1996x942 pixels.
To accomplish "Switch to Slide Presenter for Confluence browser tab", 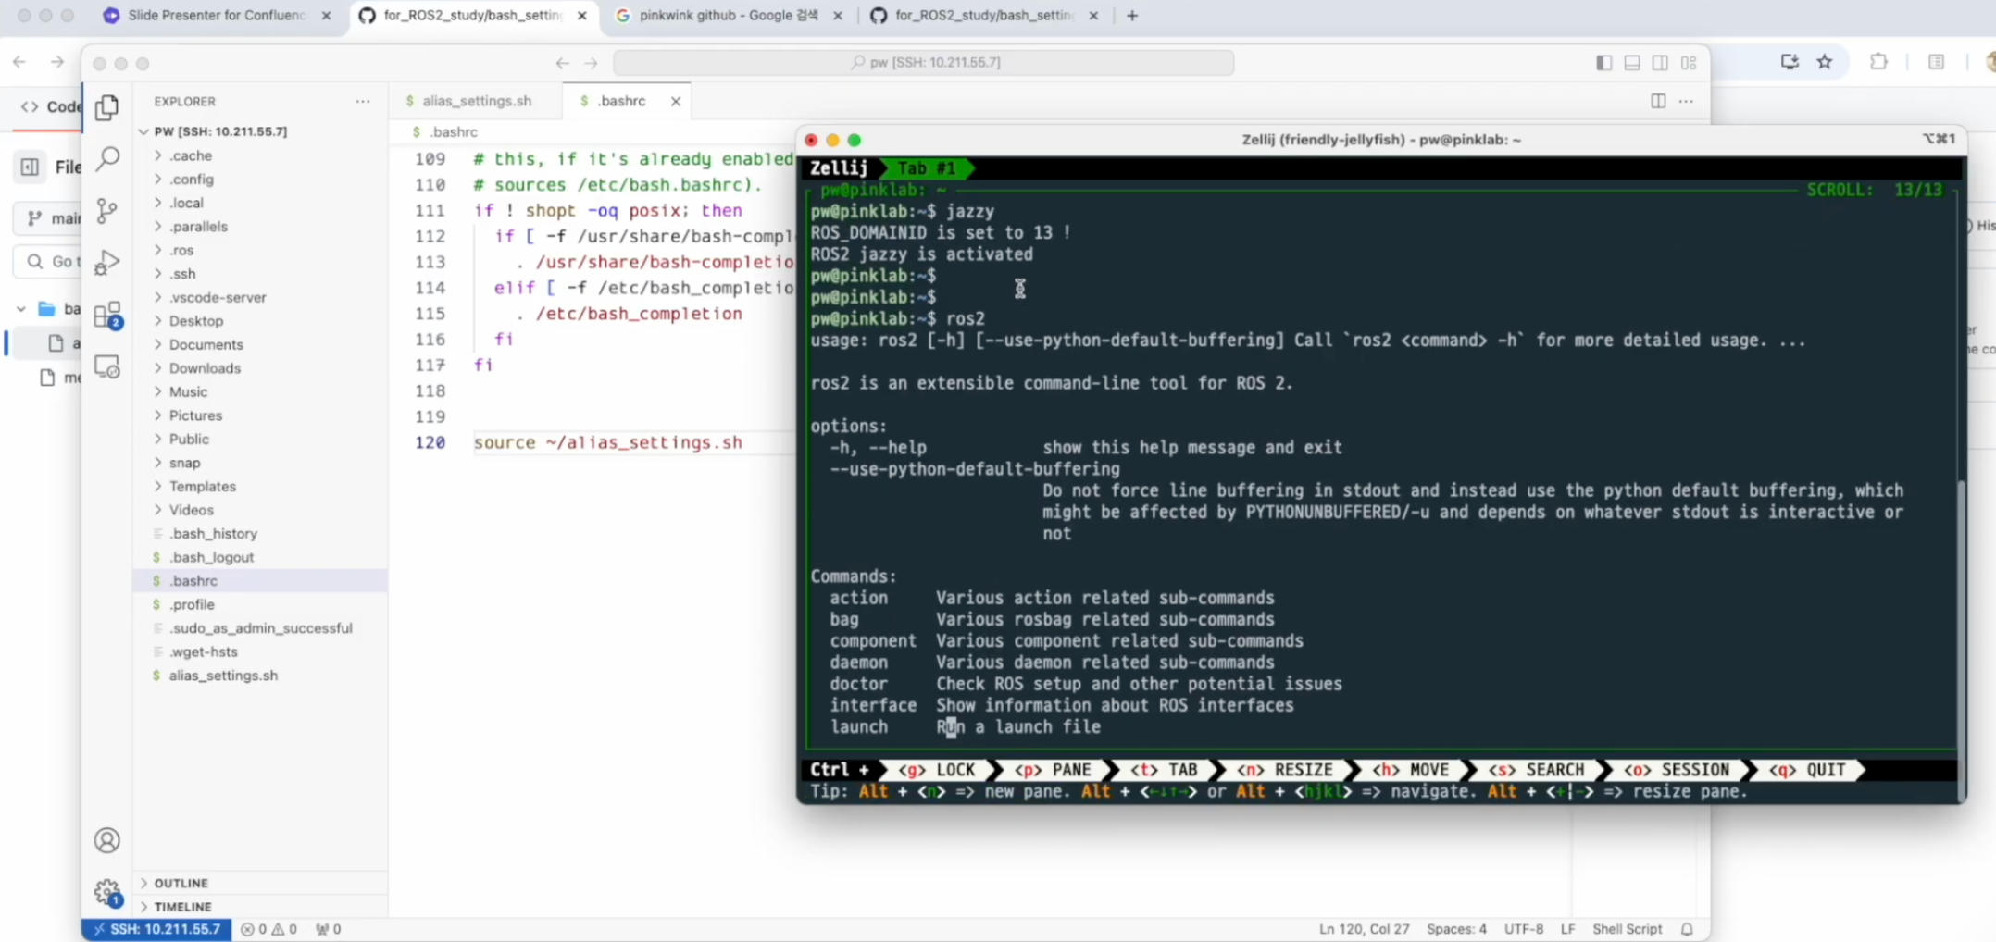I will (217, 16).
